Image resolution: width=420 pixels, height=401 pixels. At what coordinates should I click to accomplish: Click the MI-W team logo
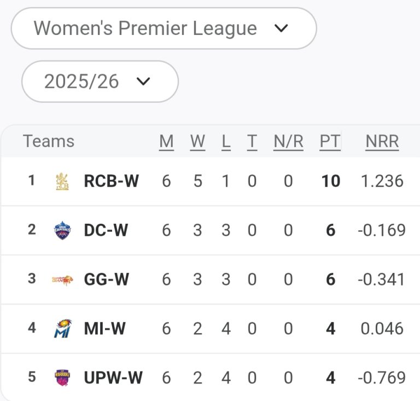[62, 329]
